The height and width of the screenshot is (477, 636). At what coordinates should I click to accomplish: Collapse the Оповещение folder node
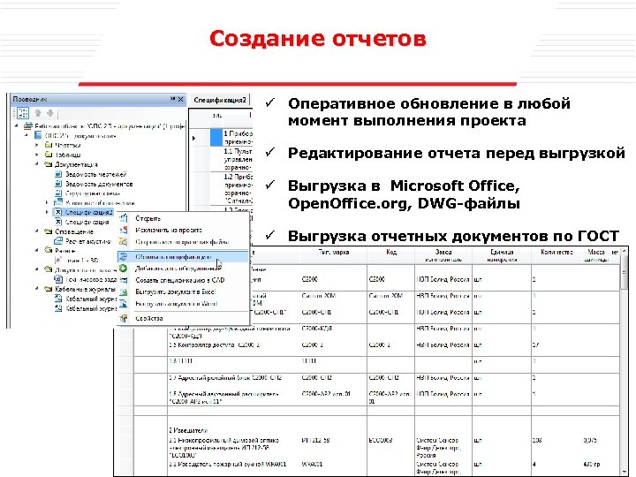[37, 231]
